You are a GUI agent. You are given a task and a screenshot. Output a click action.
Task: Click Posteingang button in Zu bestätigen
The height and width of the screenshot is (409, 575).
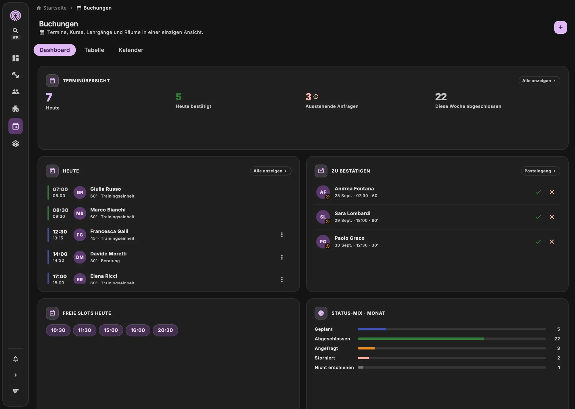click(x=540, y=171)
